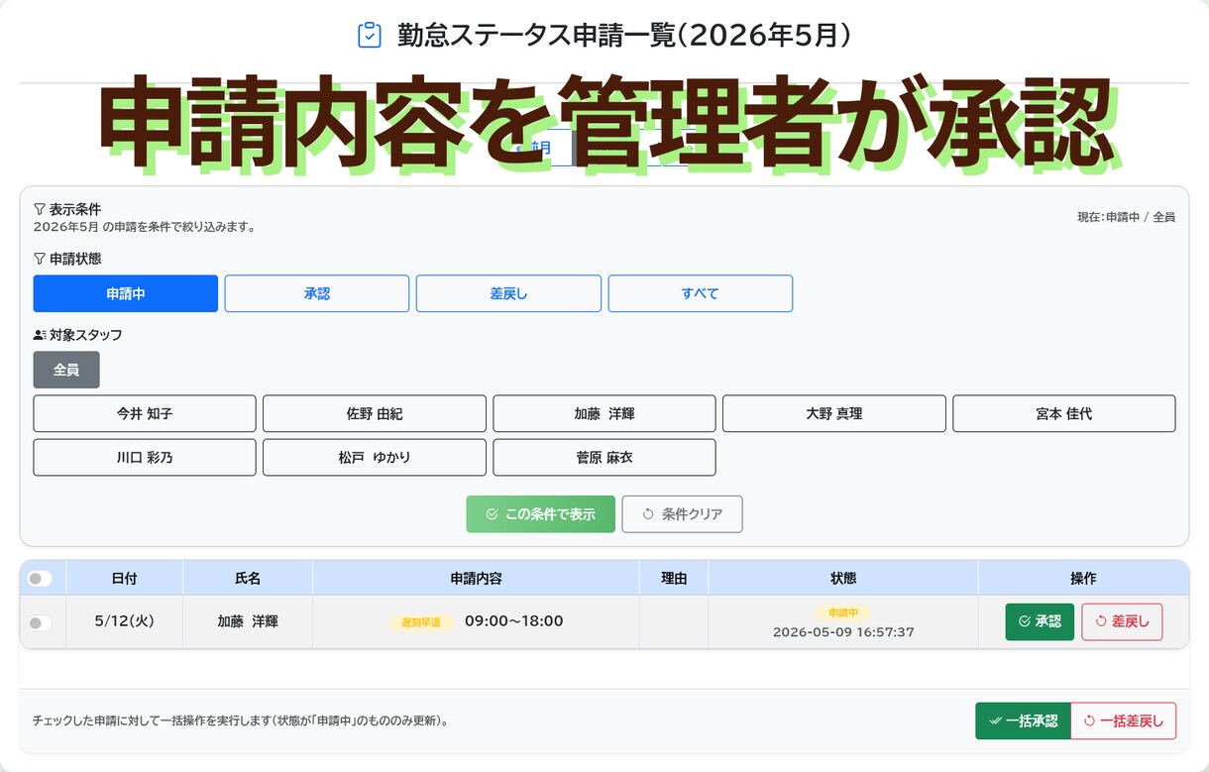Click the 操作 column header
The height and width of the screenshot is (772, 1209).
(1084, 578)
